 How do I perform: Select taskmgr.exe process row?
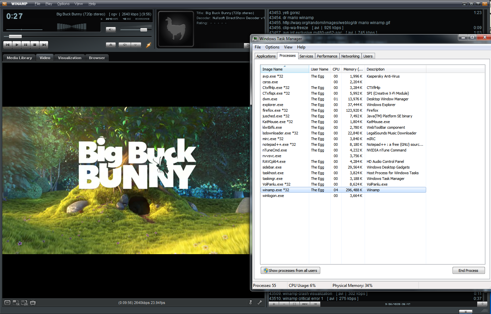tap(343, 179)
